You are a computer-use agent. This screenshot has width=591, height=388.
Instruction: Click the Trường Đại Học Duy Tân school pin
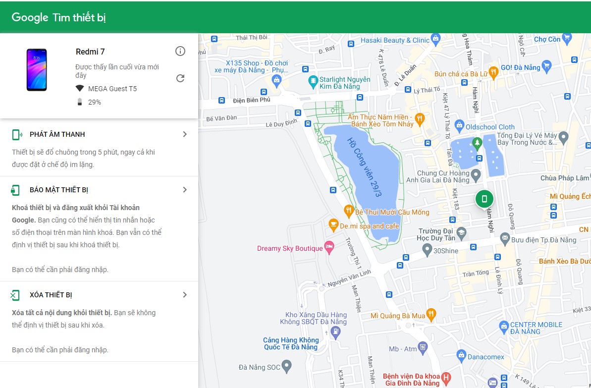(461, 233)
